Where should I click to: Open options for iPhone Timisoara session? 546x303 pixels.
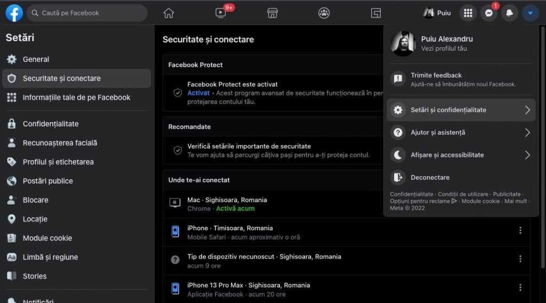click(520, 230)
